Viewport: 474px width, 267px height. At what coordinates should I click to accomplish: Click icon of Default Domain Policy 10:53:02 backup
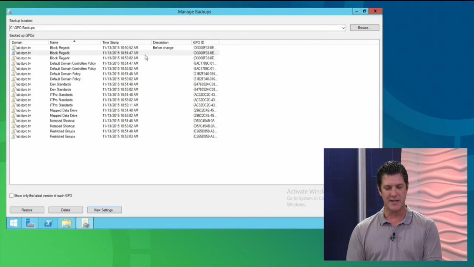[x=13, y=79]
